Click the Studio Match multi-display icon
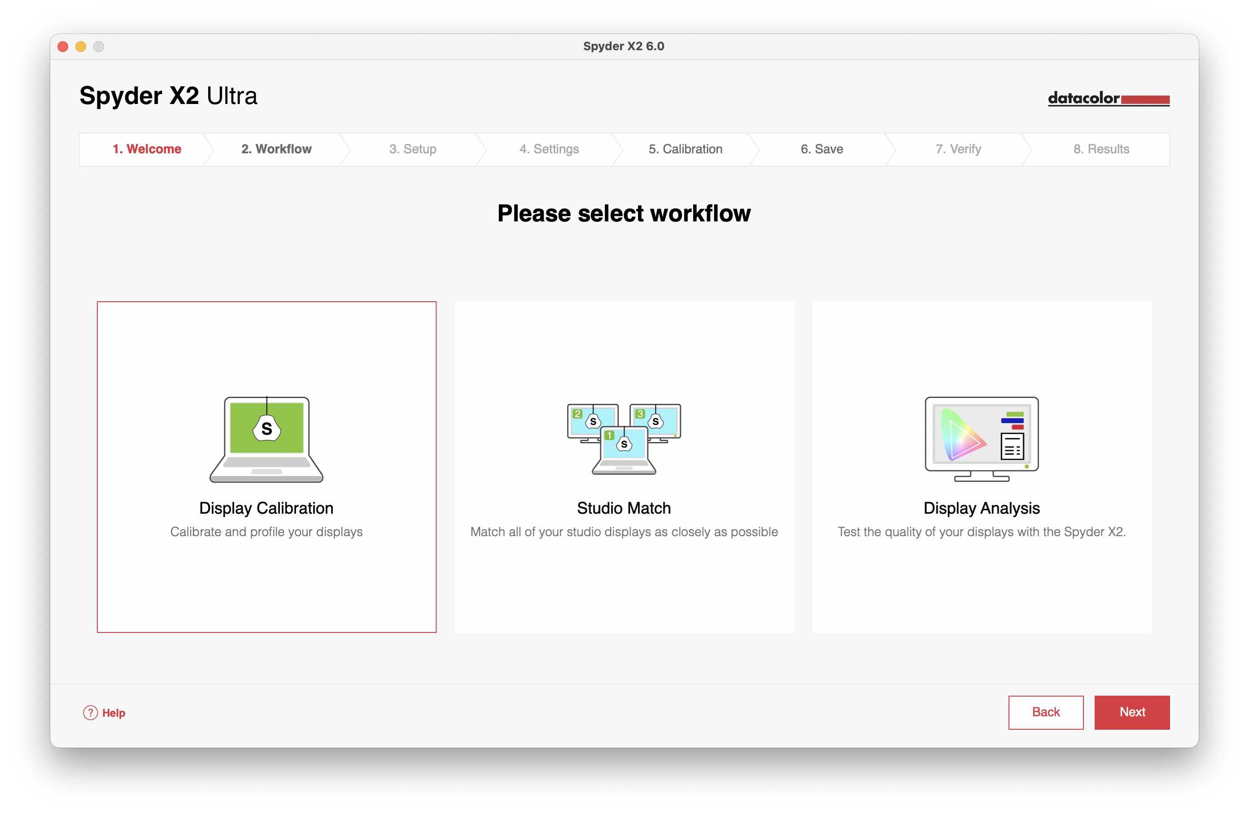 tap(624, 439)
